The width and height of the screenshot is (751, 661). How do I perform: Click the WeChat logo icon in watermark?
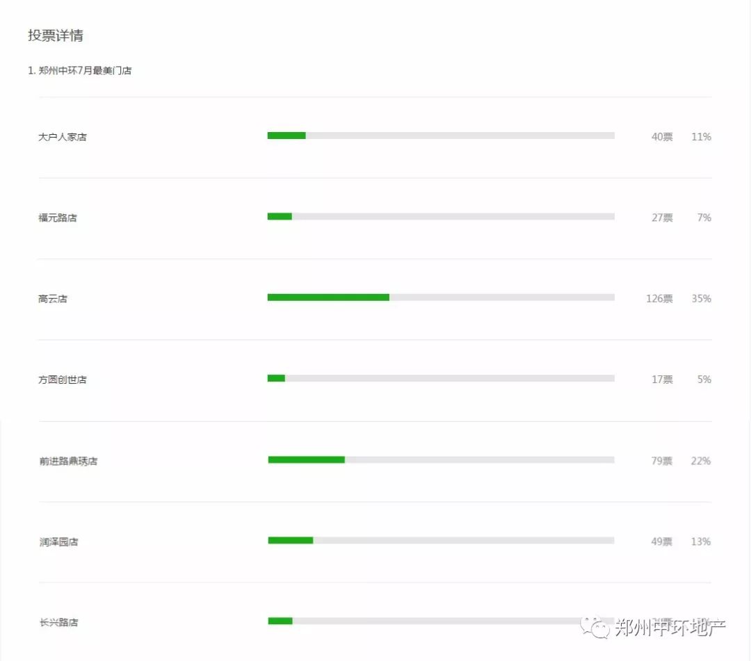[x=595, y=626]
